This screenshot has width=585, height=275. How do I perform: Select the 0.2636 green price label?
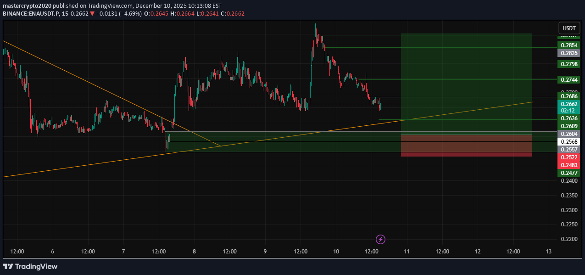pyautogui.click(x=568, y=118)
